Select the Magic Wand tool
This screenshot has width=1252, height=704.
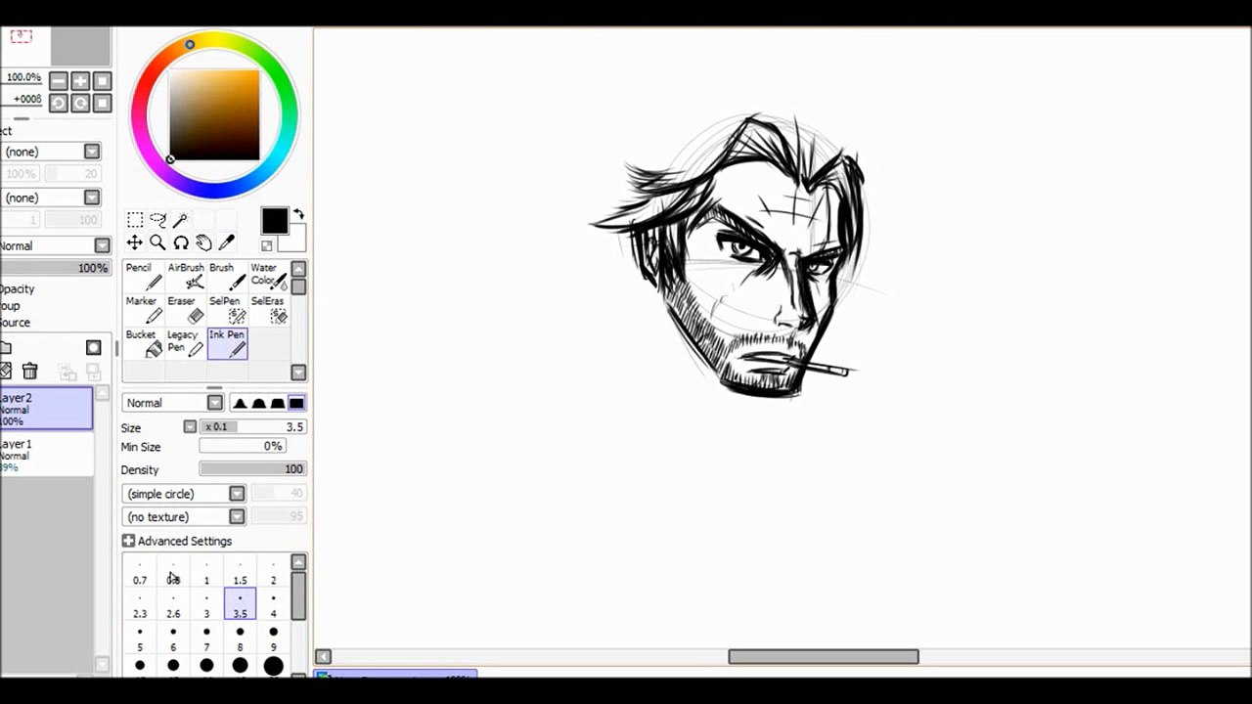pos(180,220)
